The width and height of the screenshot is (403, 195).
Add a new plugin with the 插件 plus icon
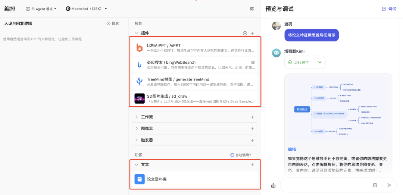tap(252, 33)
